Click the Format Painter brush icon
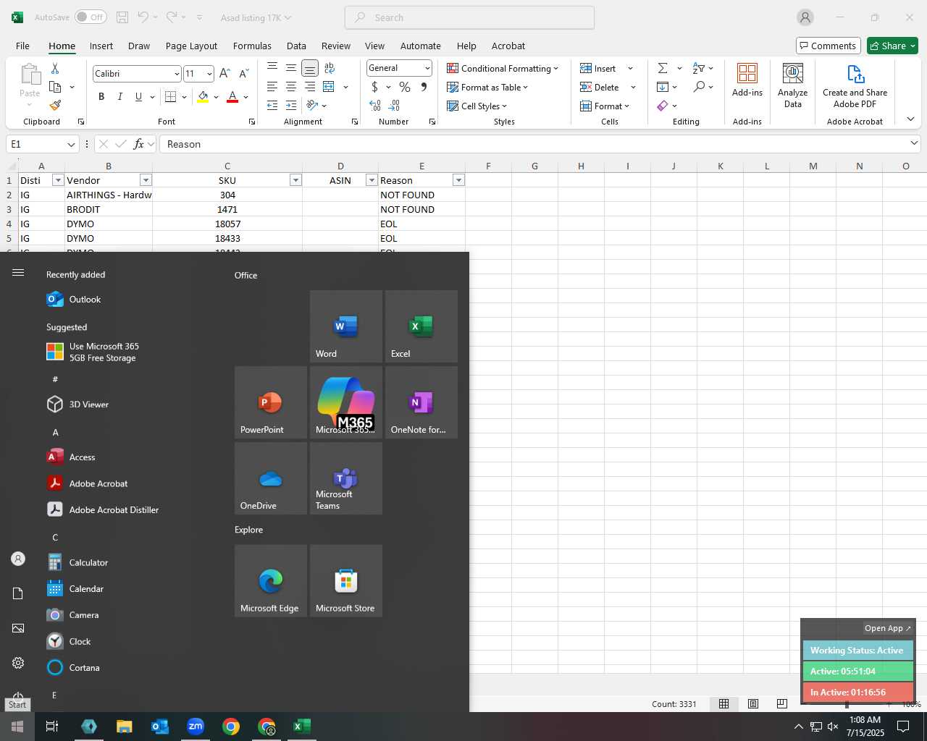The image size is (927, 741). 55,106
